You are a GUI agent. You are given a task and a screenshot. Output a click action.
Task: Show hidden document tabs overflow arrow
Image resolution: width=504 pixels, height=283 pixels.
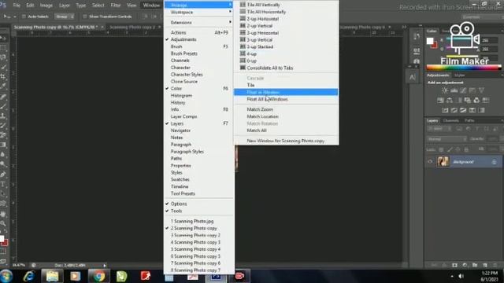click(404, 28)
